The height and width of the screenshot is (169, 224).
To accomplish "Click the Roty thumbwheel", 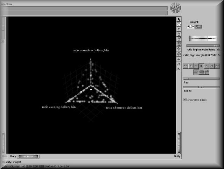I will (x=28, y=156).
